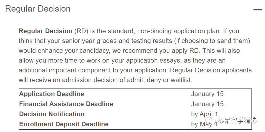Click the '(RD)' abbreviation in the paragraph
This screenshot has width=265, height=132.
[x=81, y=31]
